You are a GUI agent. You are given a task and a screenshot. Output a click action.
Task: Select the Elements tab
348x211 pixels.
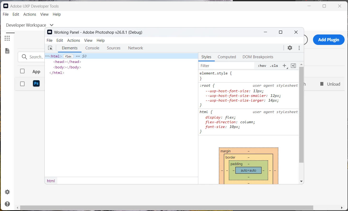[70, 48]
